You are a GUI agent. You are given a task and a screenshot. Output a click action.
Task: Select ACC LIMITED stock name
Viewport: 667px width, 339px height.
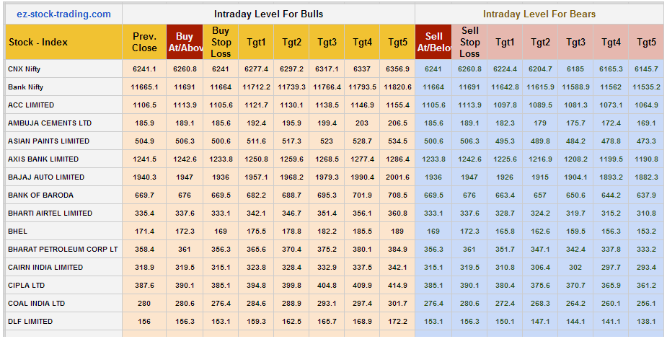click(31, 105)
